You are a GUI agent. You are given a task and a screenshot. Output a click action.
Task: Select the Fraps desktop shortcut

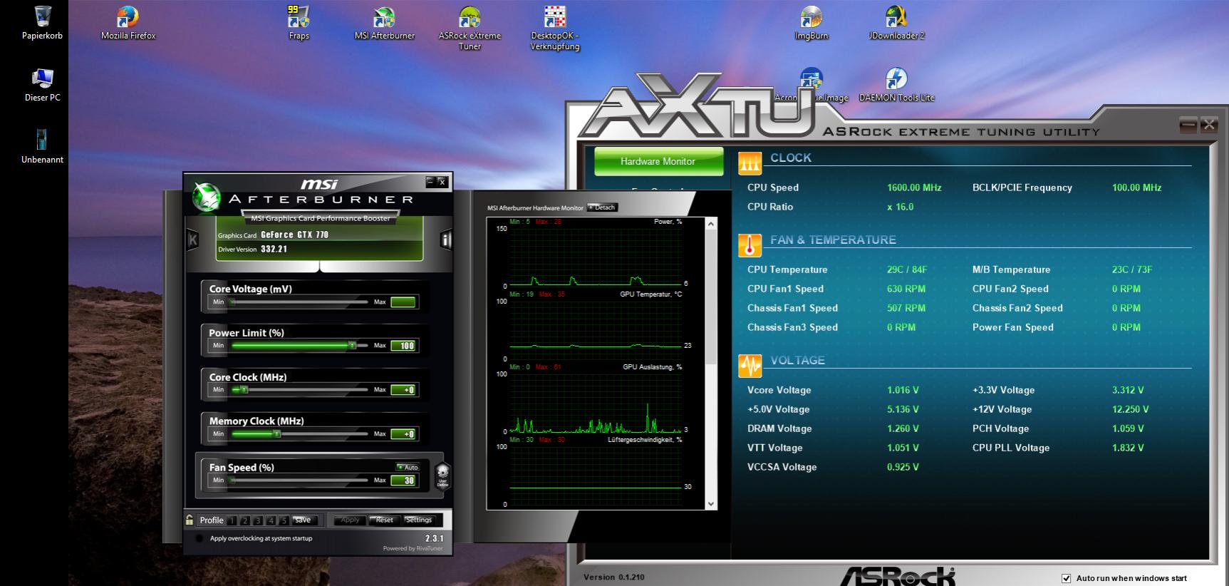pyautogui.click(x=299, y=21)
